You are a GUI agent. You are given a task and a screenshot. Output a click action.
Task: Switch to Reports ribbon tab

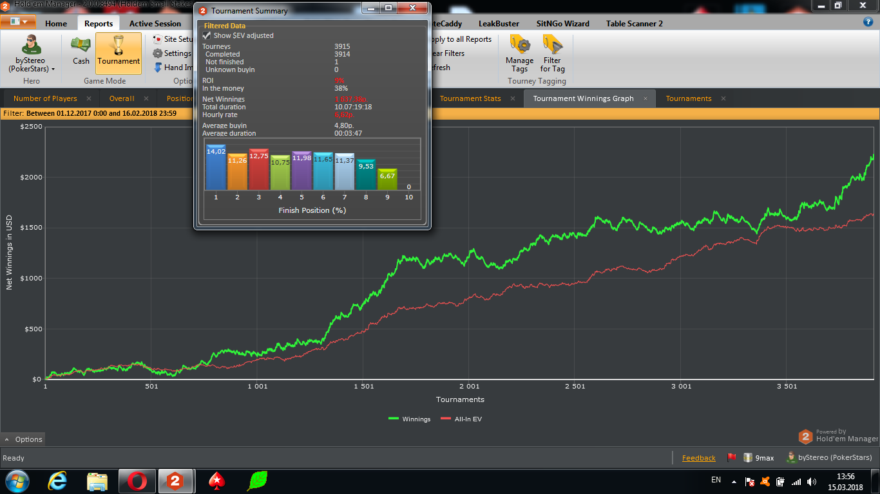tap(99, 23)
